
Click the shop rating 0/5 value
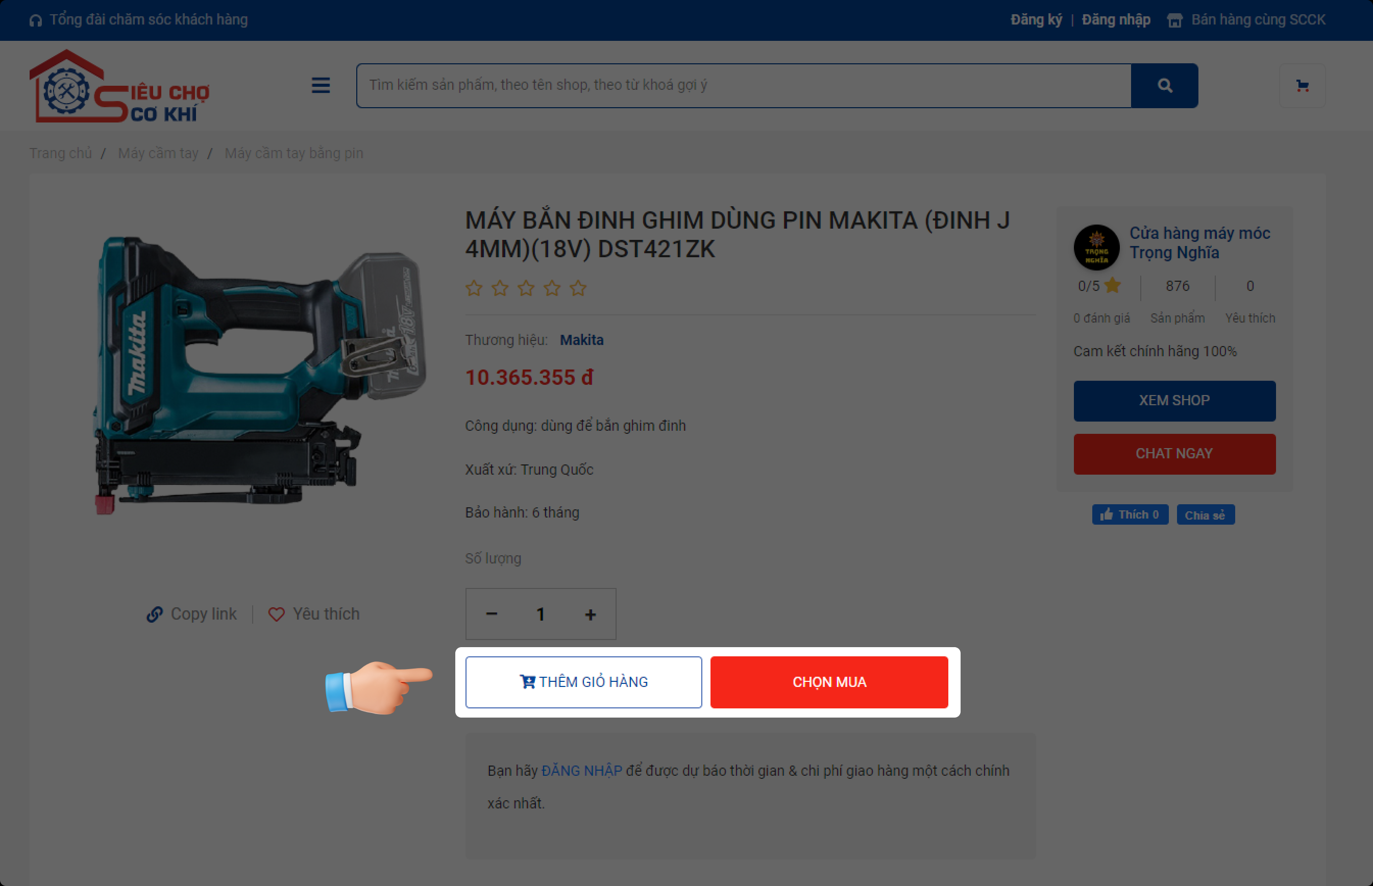(1088, 286)
